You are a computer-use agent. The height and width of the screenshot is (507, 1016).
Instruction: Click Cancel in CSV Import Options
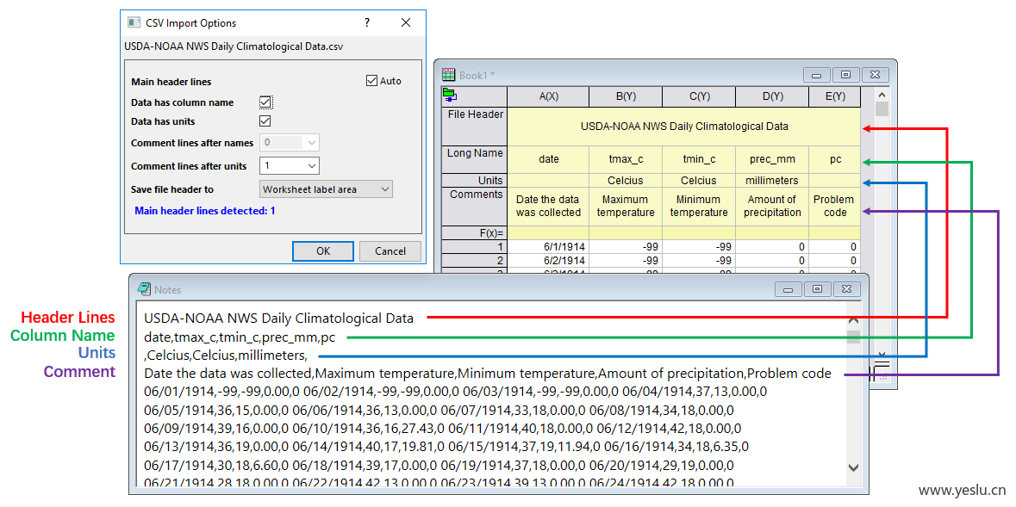[390, 251]
